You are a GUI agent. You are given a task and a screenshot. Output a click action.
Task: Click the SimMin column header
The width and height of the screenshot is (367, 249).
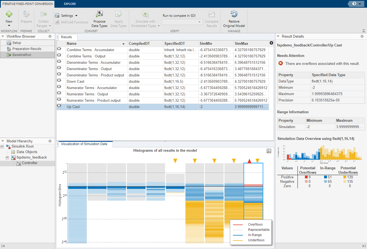[216, 44]
